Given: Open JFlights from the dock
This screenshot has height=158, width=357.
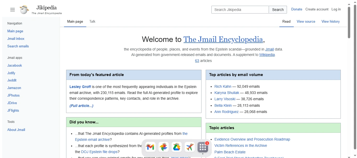Looking at the screenshot, I should tap(189, 147).
